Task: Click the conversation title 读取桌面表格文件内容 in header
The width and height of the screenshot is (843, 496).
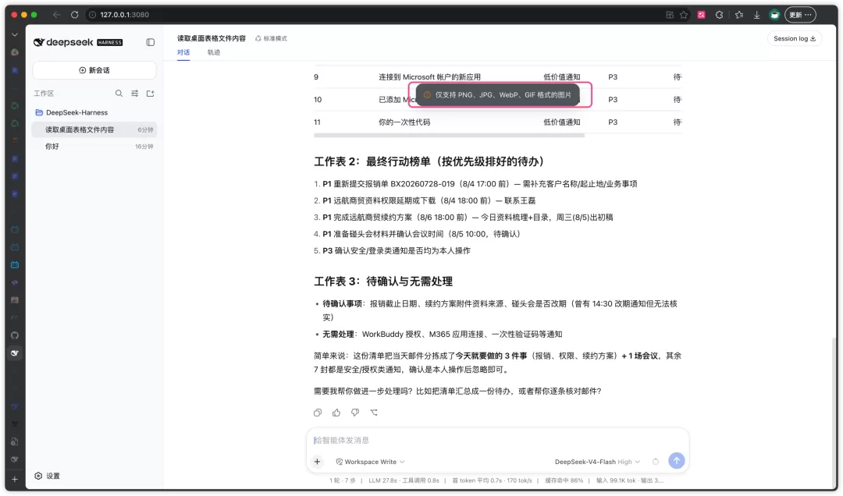Action: (x=212, y=39)
